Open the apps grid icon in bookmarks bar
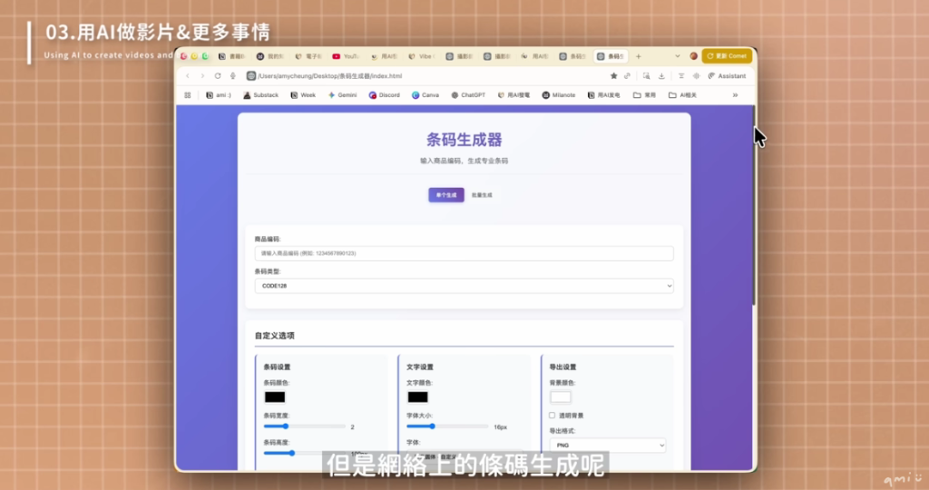 [188, 94]
